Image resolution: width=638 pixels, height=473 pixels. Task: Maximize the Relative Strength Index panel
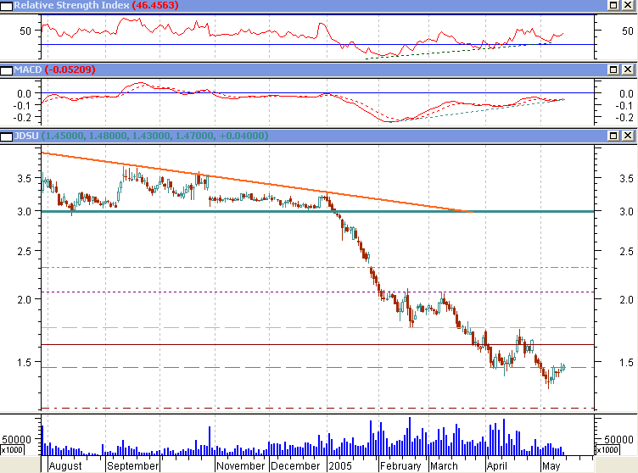(x=613, y=5)
